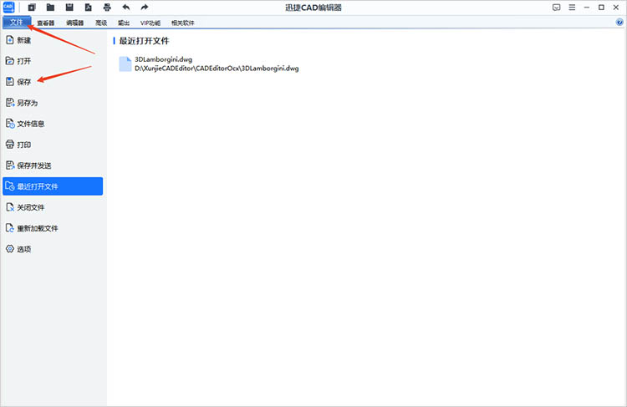Switch to the 查看器 tab
The width and height of the screenshot is (627, 407).
(46, 23)
